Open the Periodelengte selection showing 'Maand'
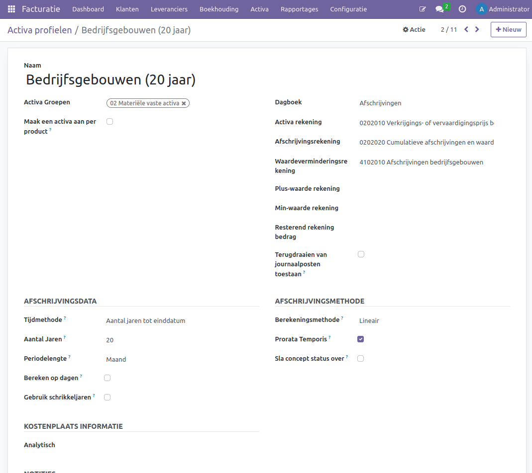Viewport: 532px width, 473px height. (116, 359)
